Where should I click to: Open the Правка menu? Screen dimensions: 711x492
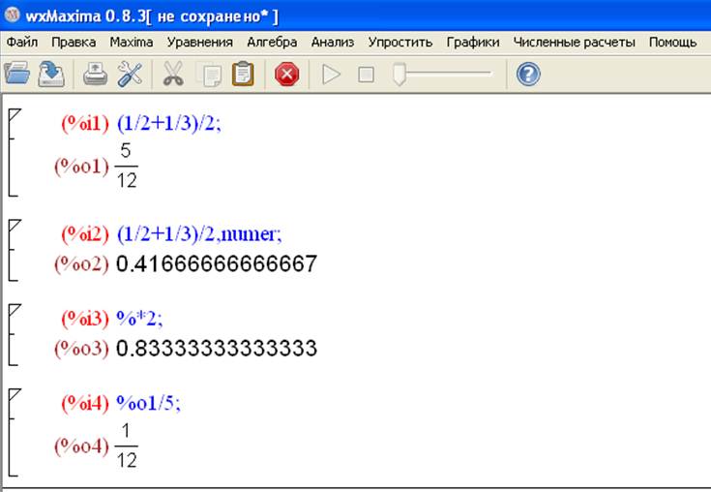click(74, 43)
